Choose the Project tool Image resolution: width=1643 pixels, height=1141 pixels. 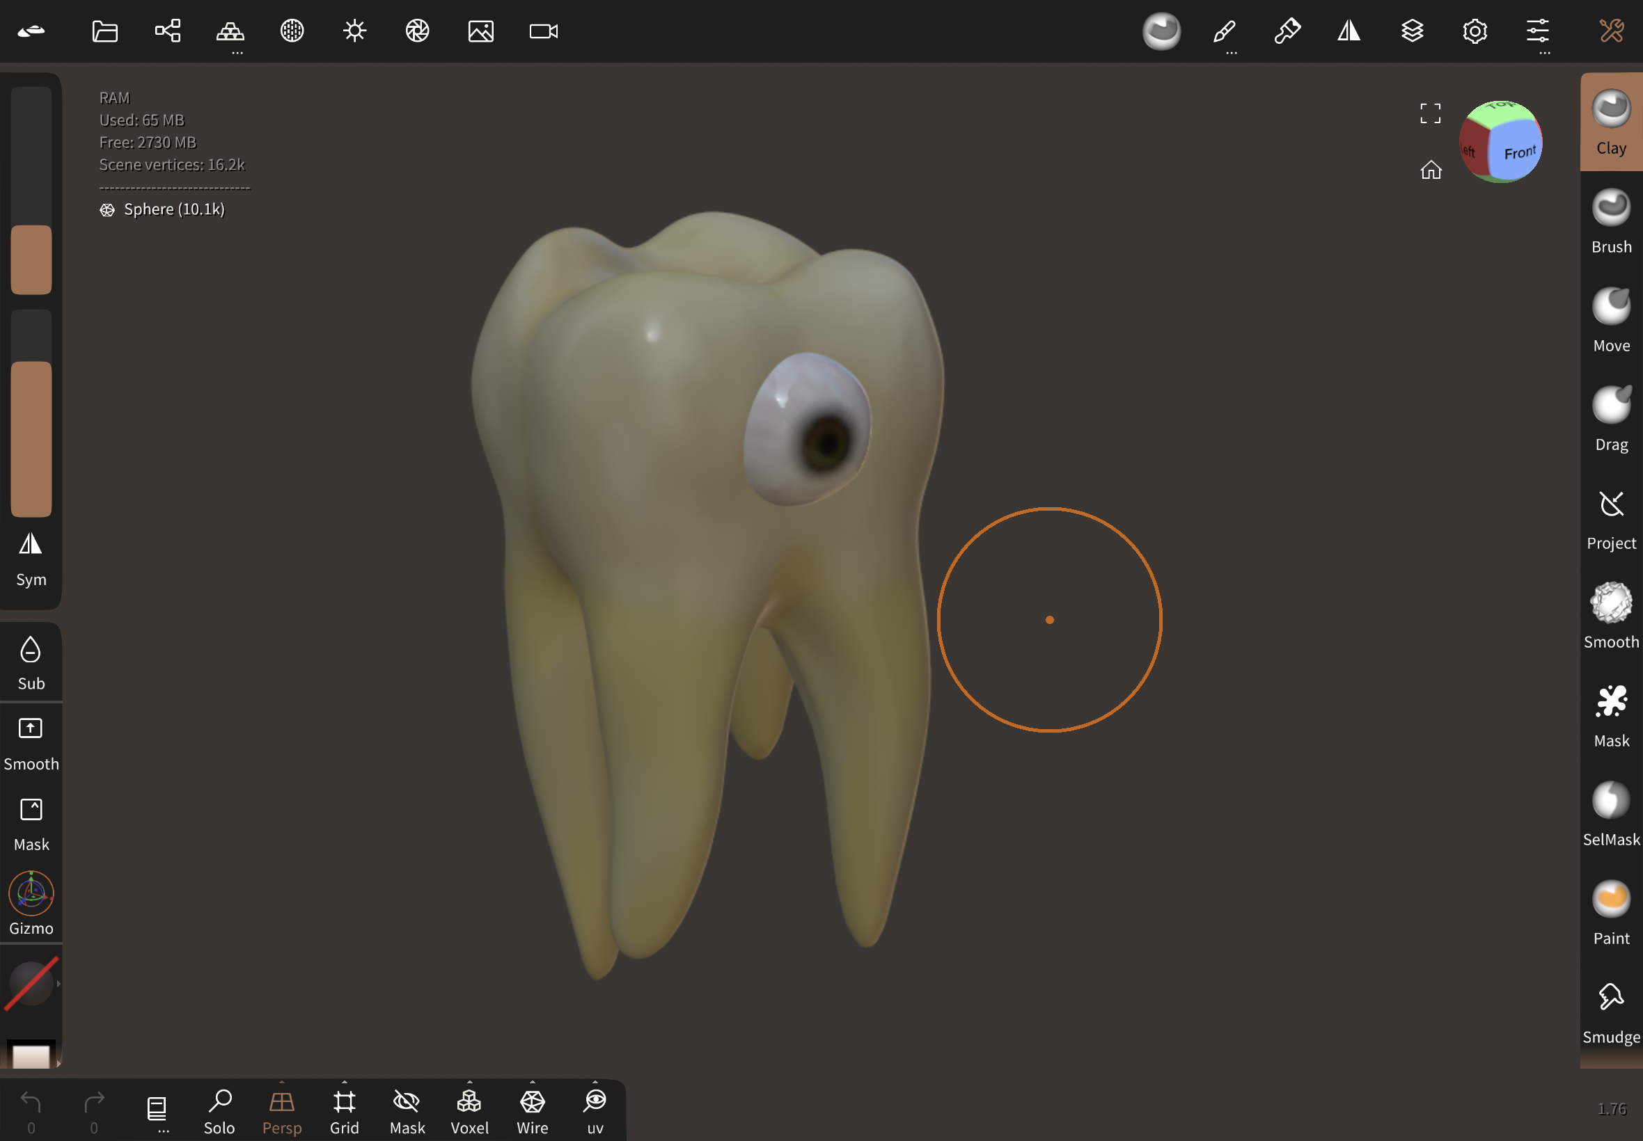pos(1610,517)
